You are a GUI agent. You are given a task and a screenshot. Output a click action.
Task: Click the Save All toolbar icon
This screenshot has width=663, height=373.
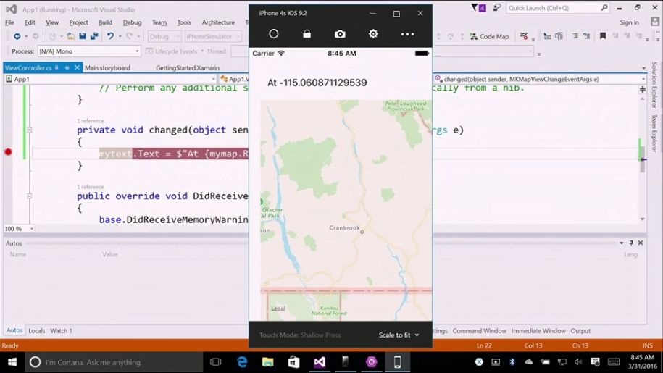point(94,36)
